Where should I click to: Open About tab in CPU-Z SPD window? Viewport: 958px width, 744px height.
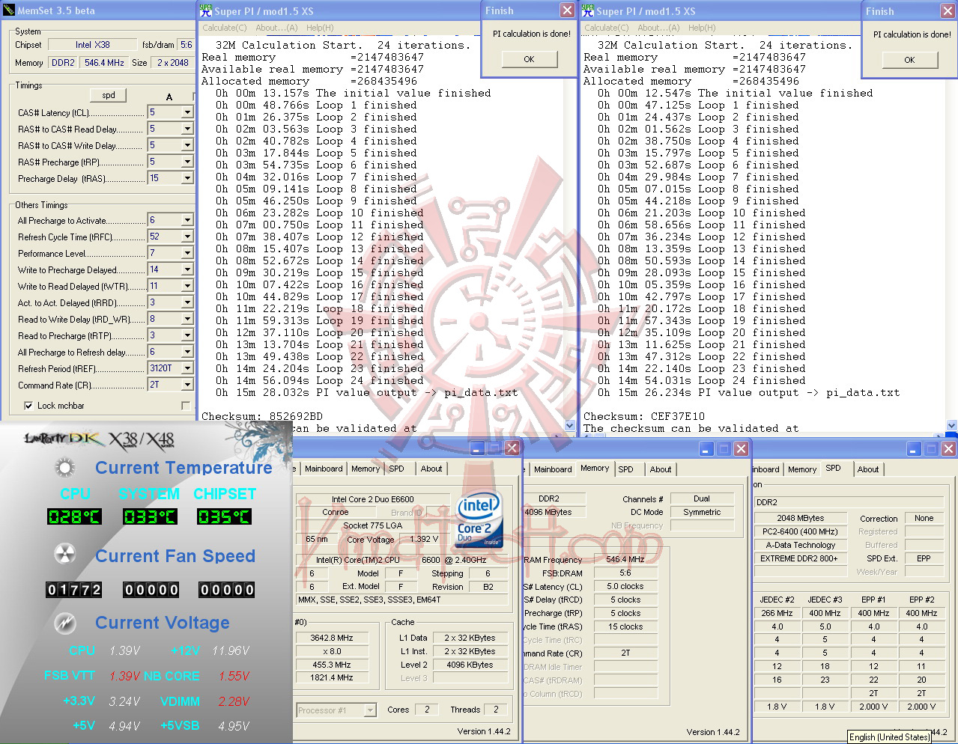pos(869,469)
